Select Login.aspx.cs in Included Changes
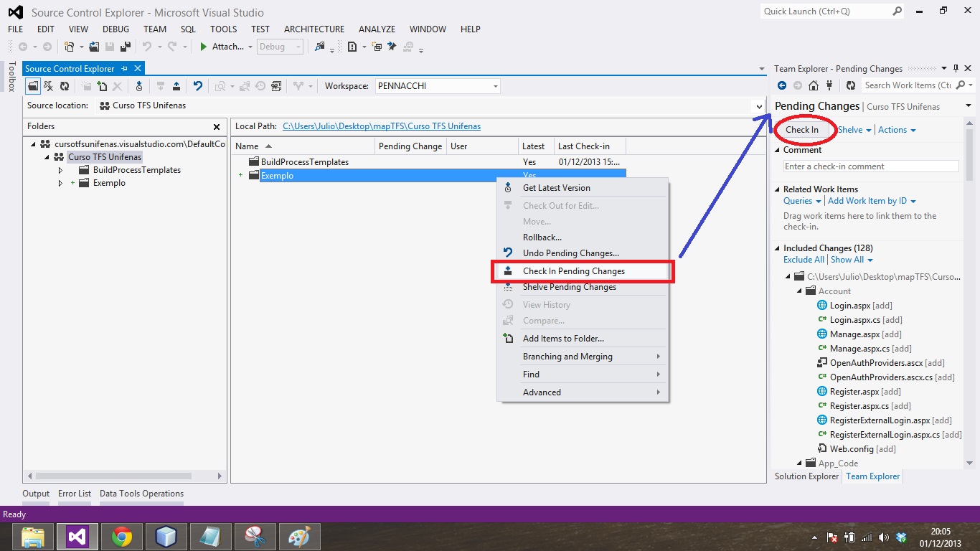Screen dimensions: 980x551 click(x=859, y=320)
